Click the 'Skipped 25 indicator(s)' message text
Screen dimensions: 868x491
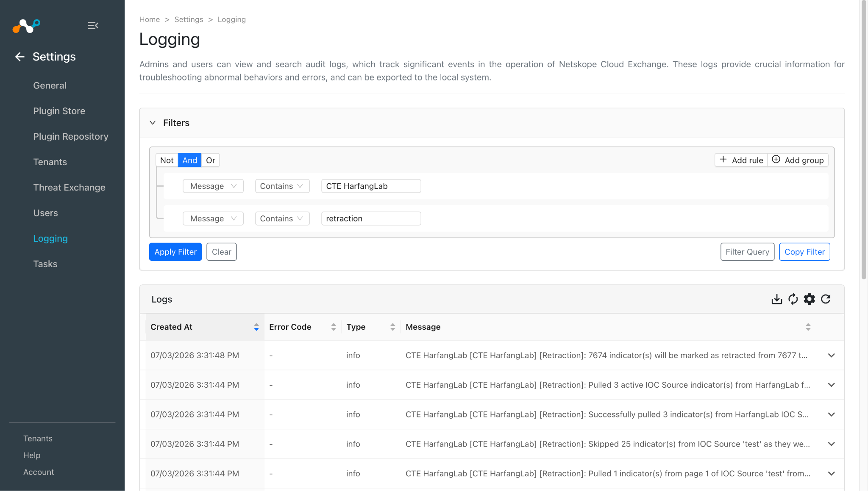608,444
